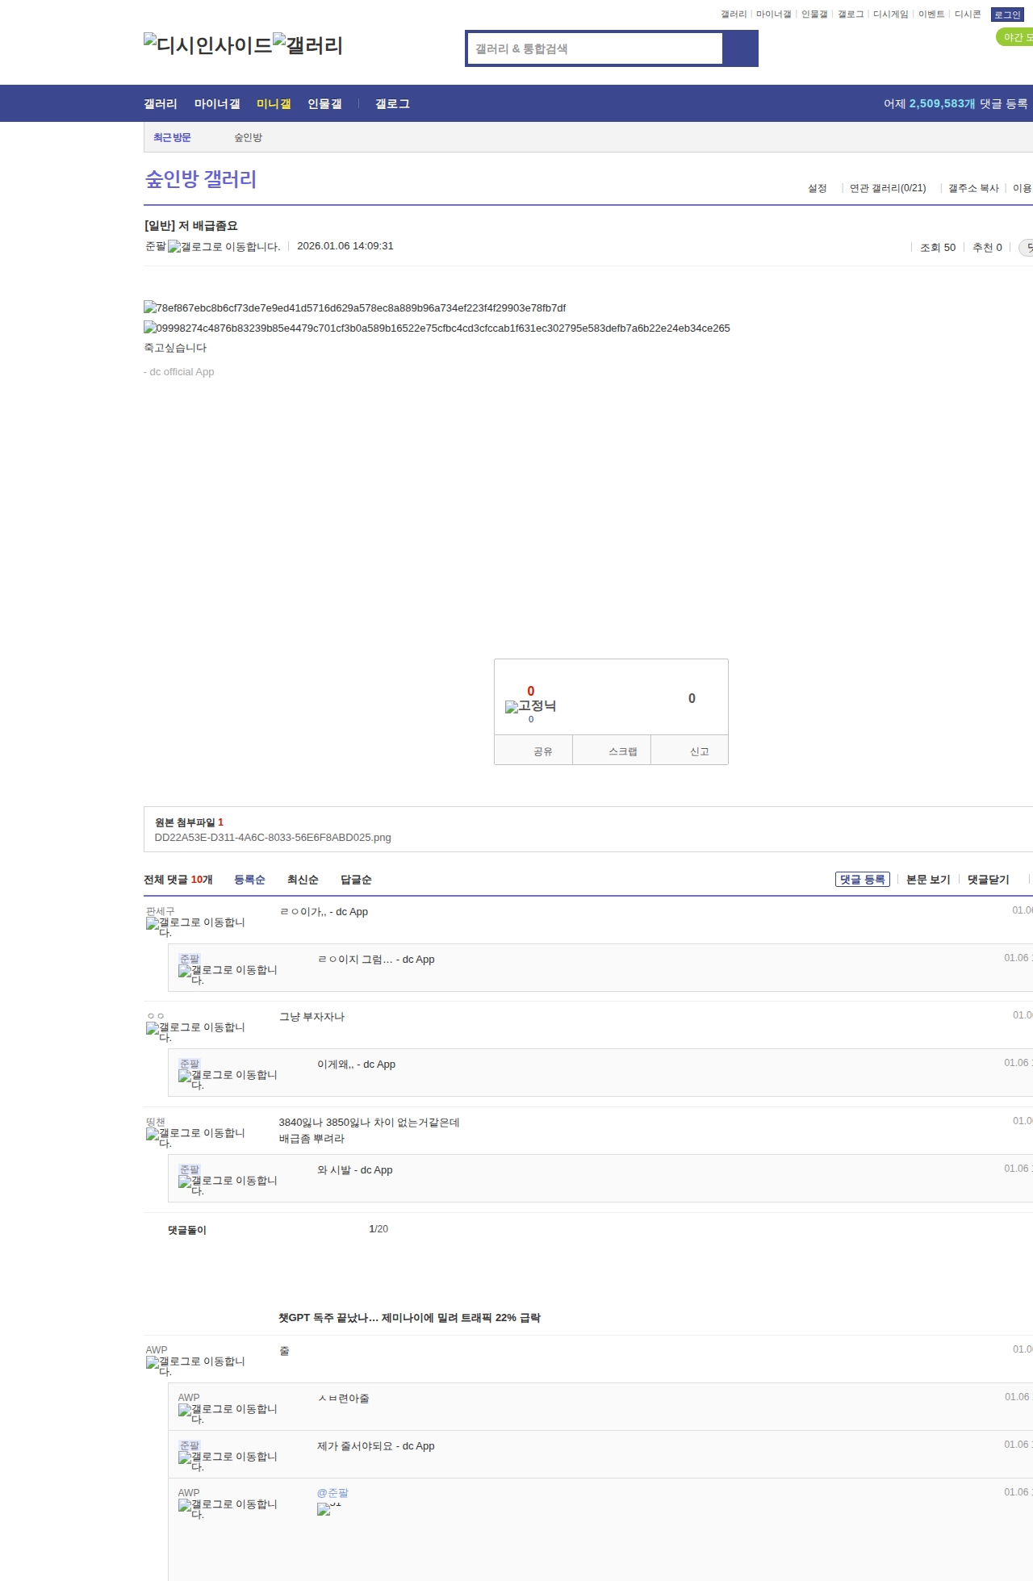Select 미니갤 in the blue navigation bar

coord(274,103)
